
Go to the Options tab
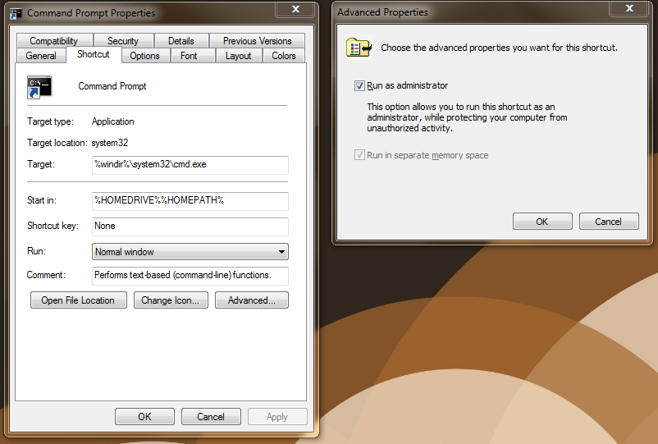tap(144, 56)
